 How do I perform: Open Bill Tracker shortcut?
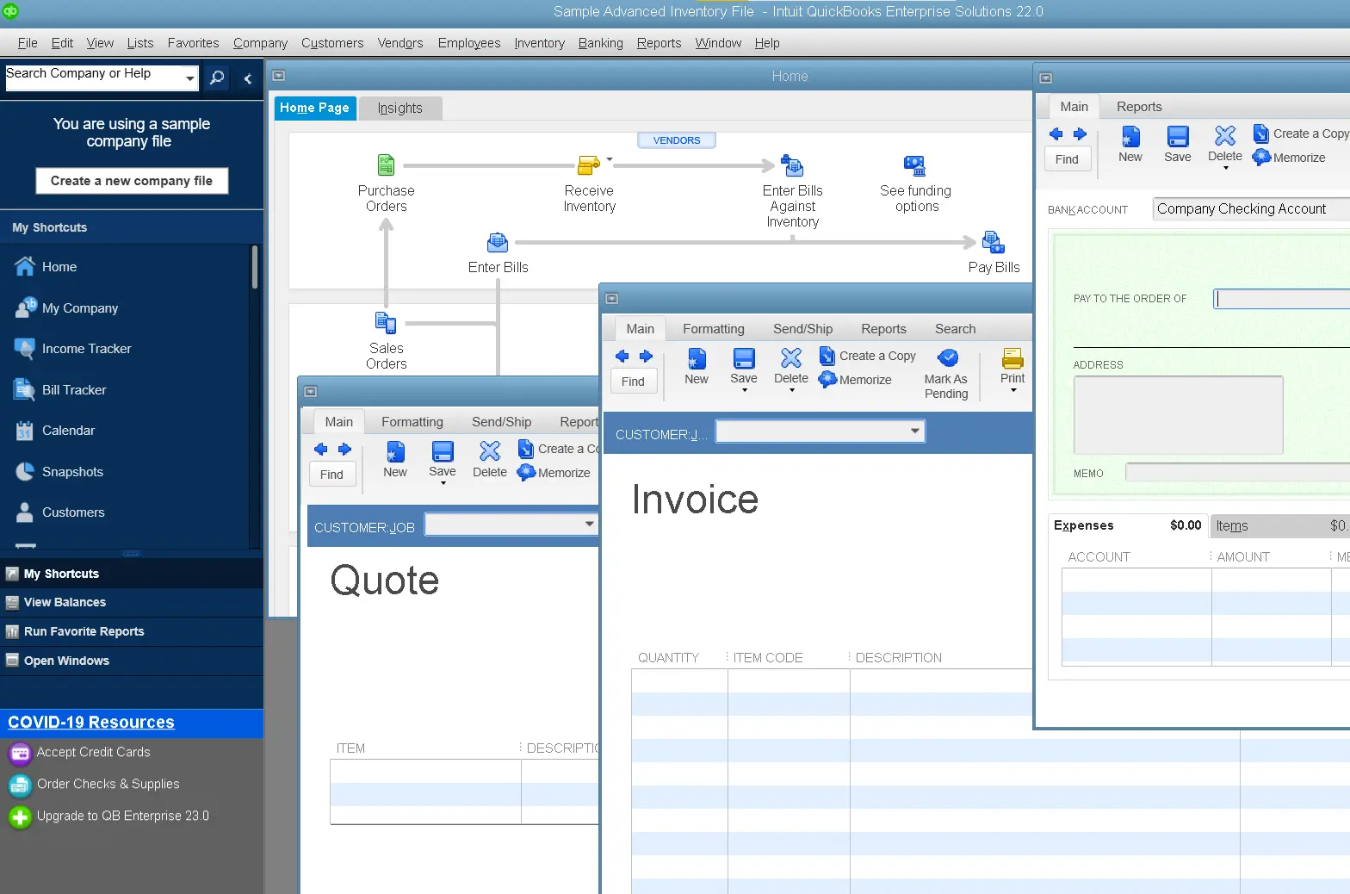pos(74,390)
